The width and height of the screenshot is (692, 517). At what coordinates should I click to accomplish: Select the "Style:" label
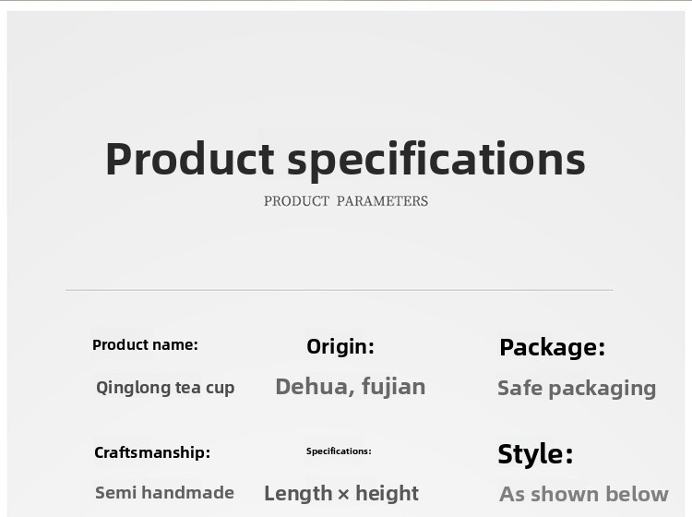pos(535,453)
